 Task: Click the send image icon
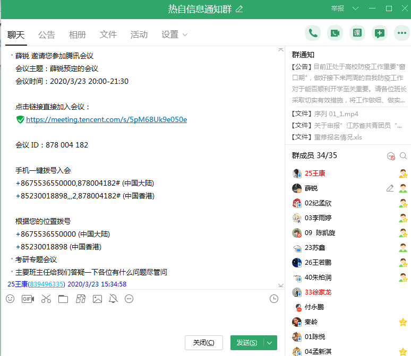97,299
